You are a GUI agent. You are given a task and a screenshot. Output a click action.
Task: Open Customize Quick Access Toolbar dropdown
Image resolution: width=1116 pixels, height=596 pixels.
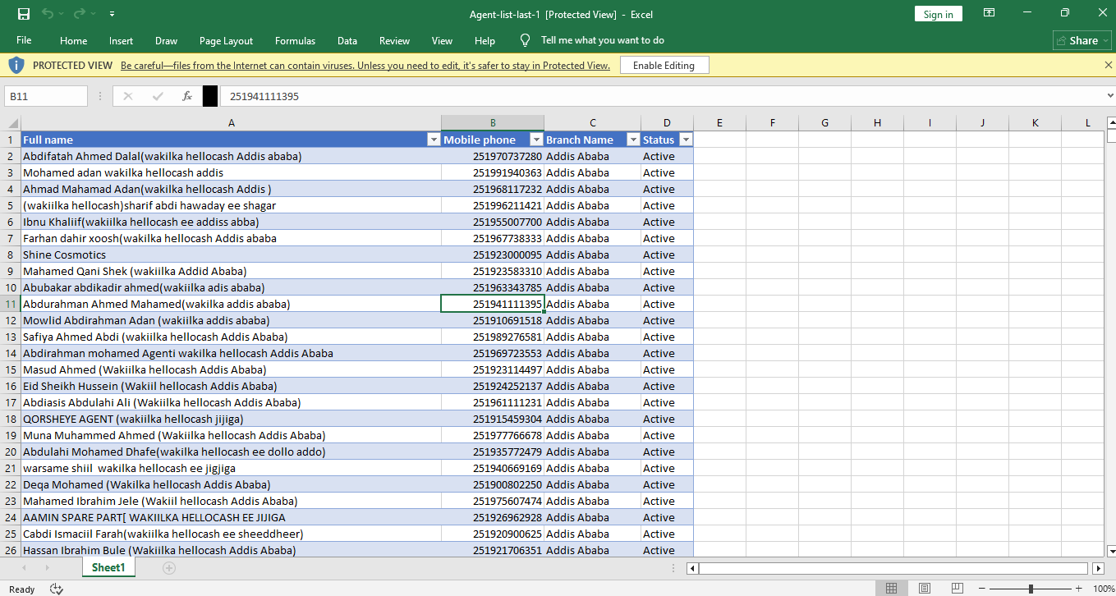click(112, 14)
